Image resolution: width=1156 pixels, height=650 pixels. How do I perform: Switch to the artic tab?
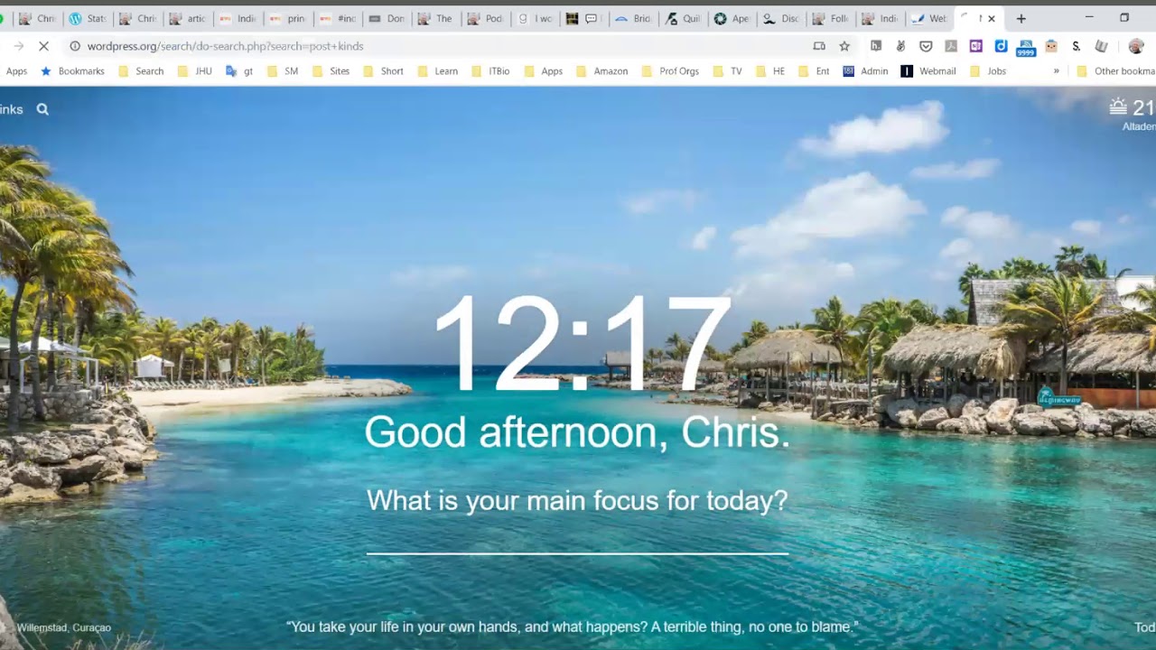[187, 18]
